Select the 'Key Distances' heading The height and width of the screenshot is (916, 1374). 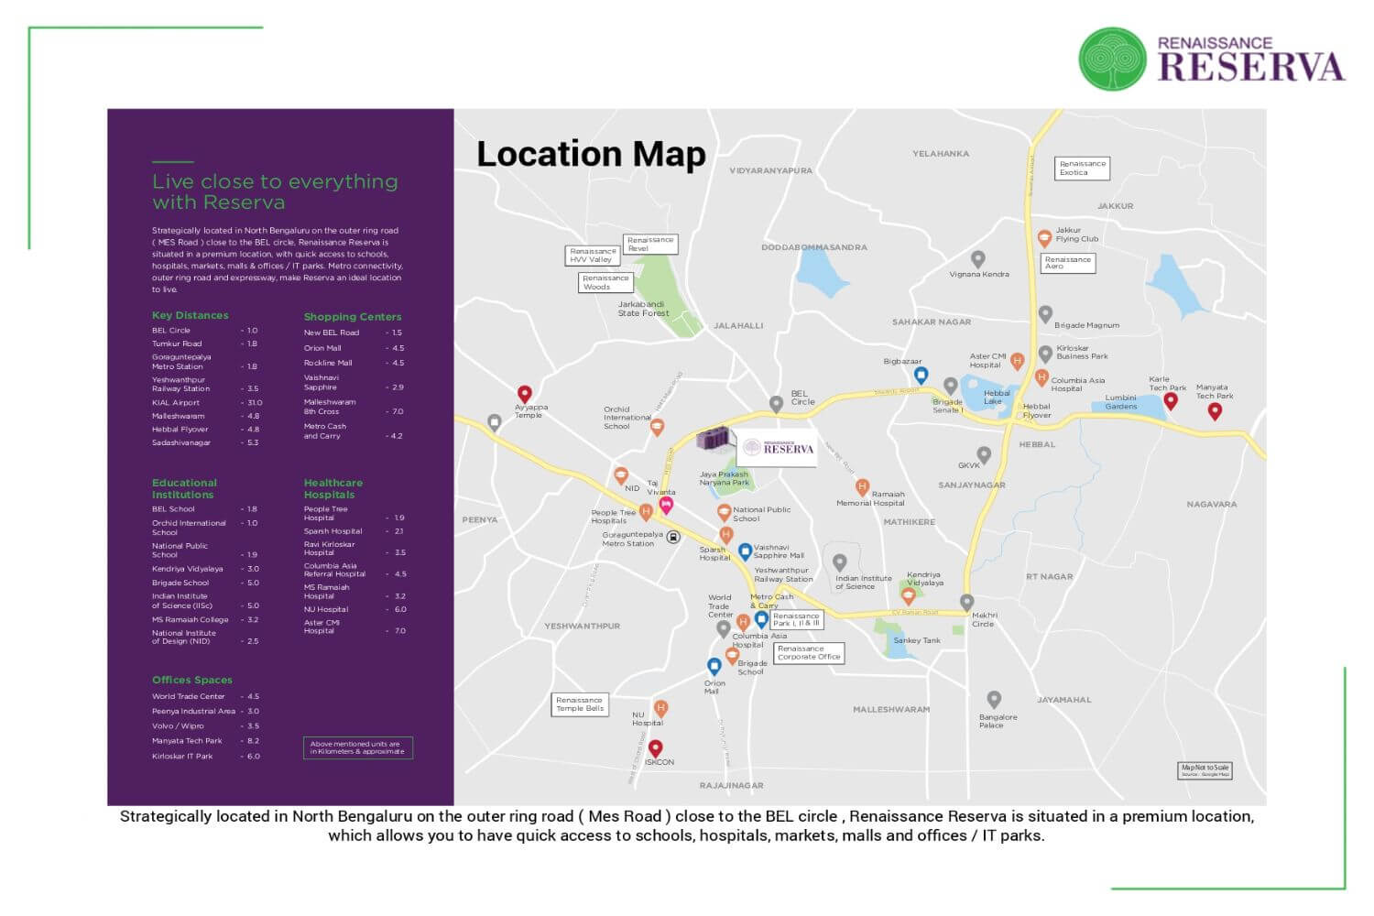(x=191, y=315)
